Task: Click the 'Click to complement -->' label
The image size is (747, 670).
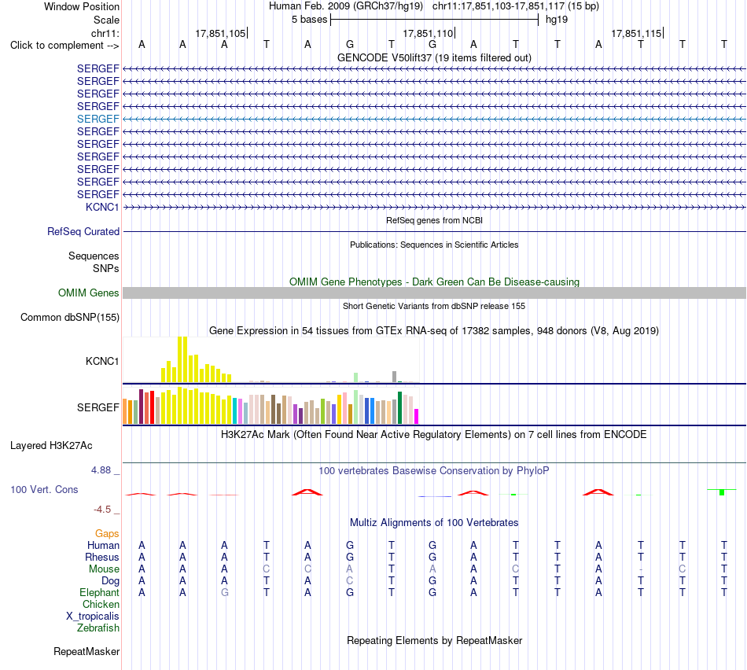Action: (64, 46)
